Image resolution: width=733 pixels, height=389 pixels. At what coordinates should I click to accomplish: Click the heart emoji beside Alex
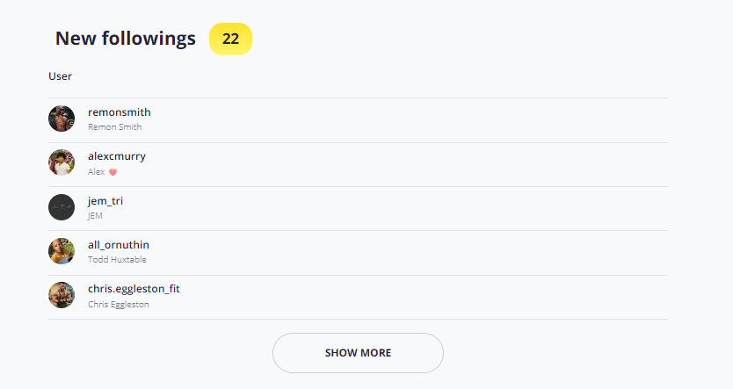tap(112, 172)
